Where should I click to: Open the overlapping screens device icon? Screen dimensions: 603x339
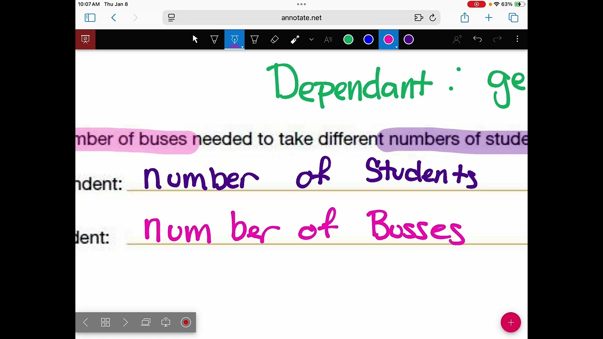146,323
